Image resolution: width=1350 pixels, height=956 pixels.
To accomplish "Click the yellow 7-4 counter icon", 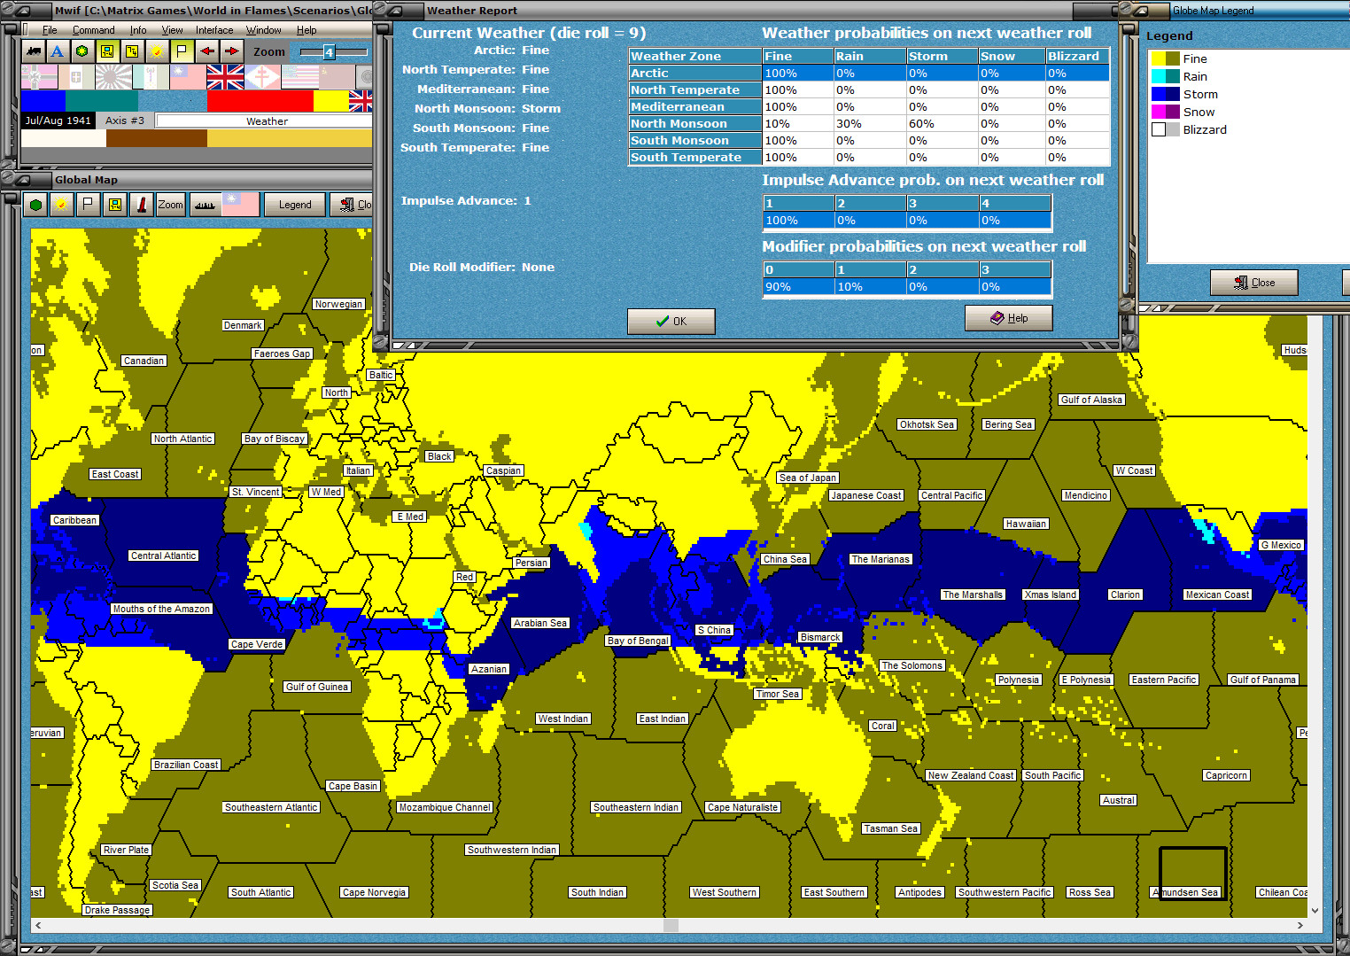I will 132,51.
